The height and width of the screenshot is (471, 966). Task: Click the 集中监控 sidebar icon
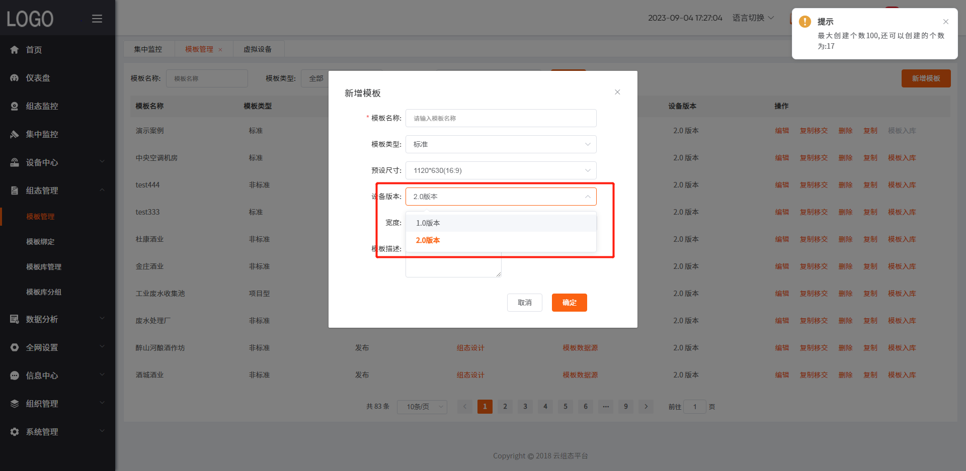click(15, 134)
